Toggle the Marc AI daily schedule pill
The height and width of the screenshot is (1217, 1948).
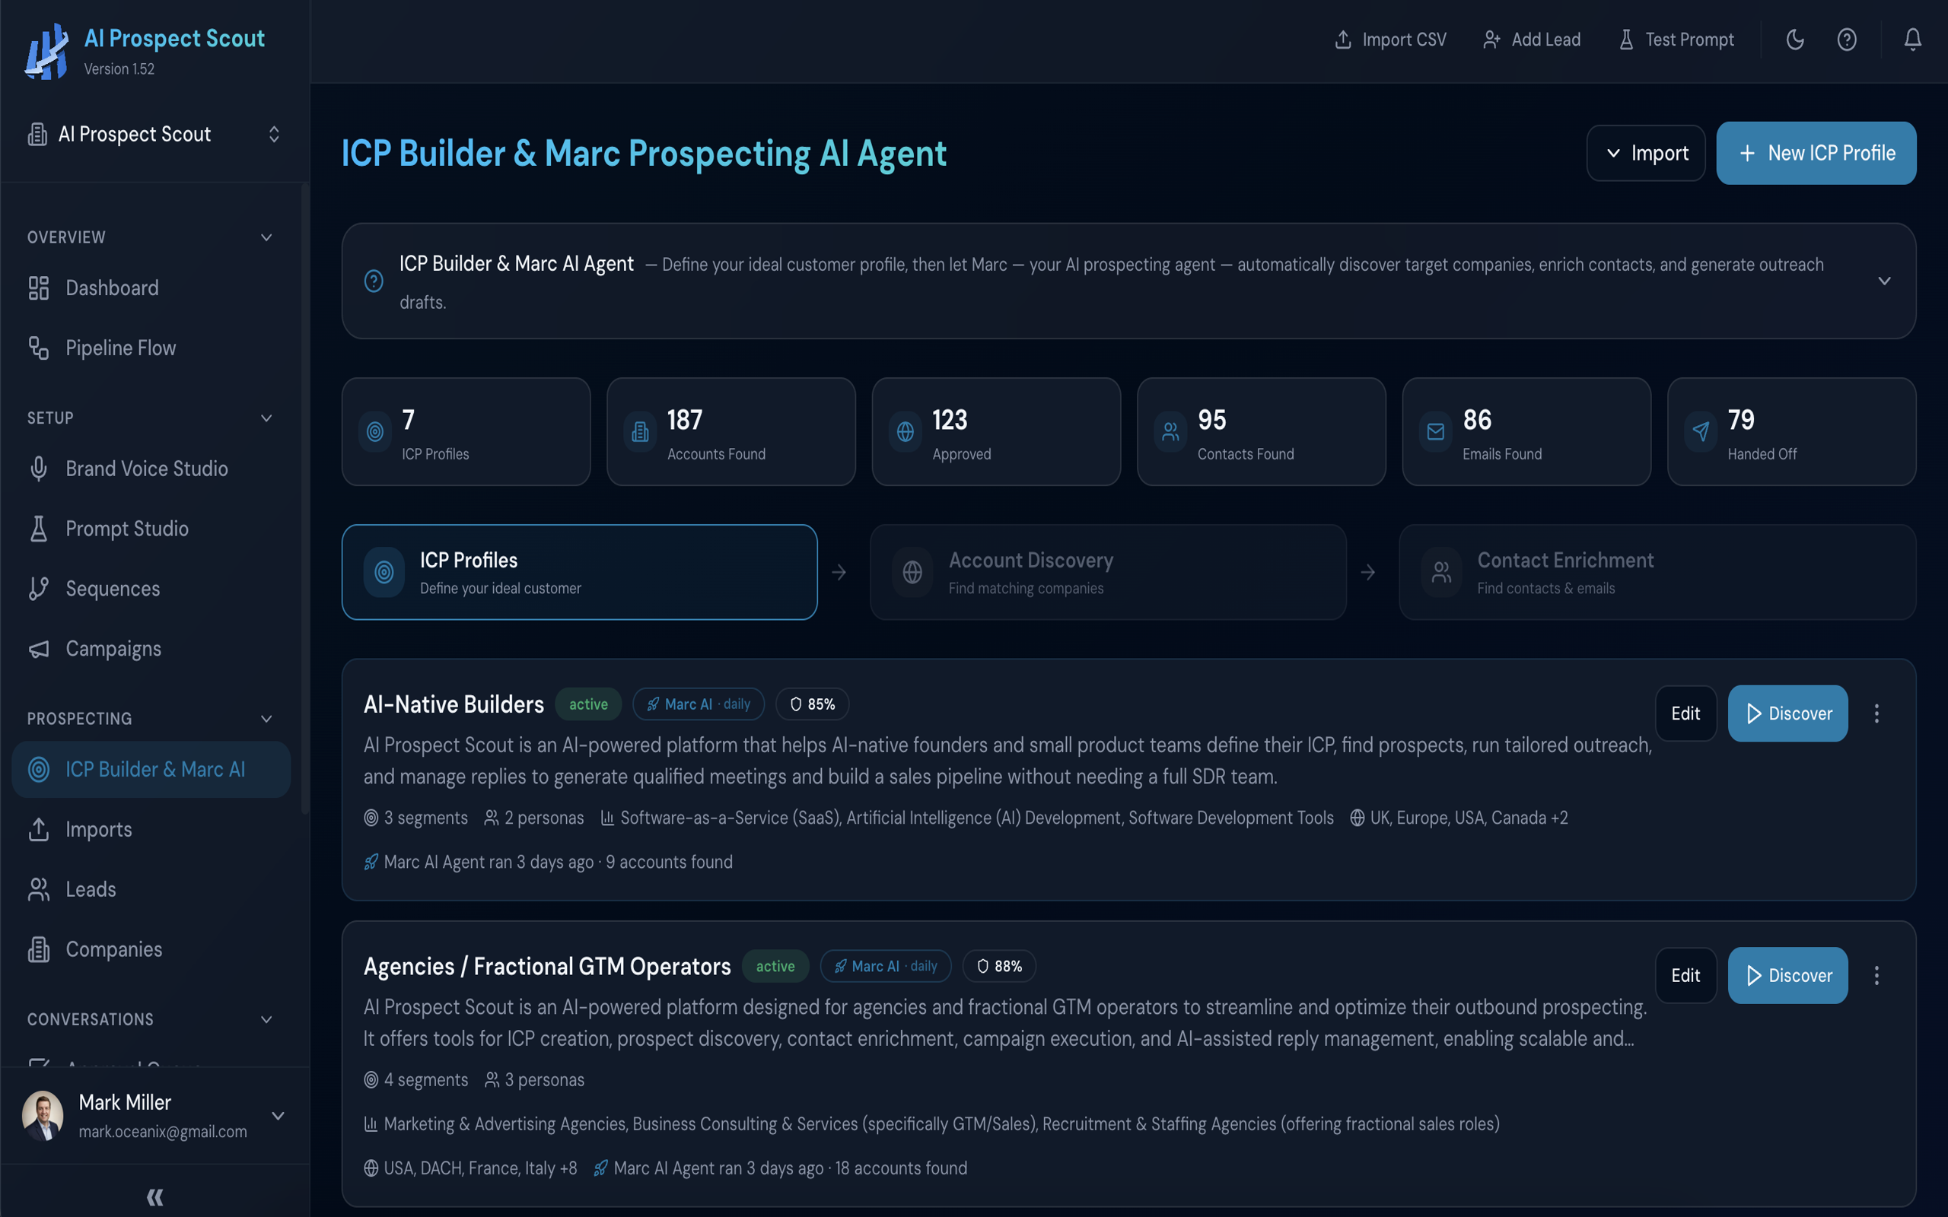(x=698, y=704)
